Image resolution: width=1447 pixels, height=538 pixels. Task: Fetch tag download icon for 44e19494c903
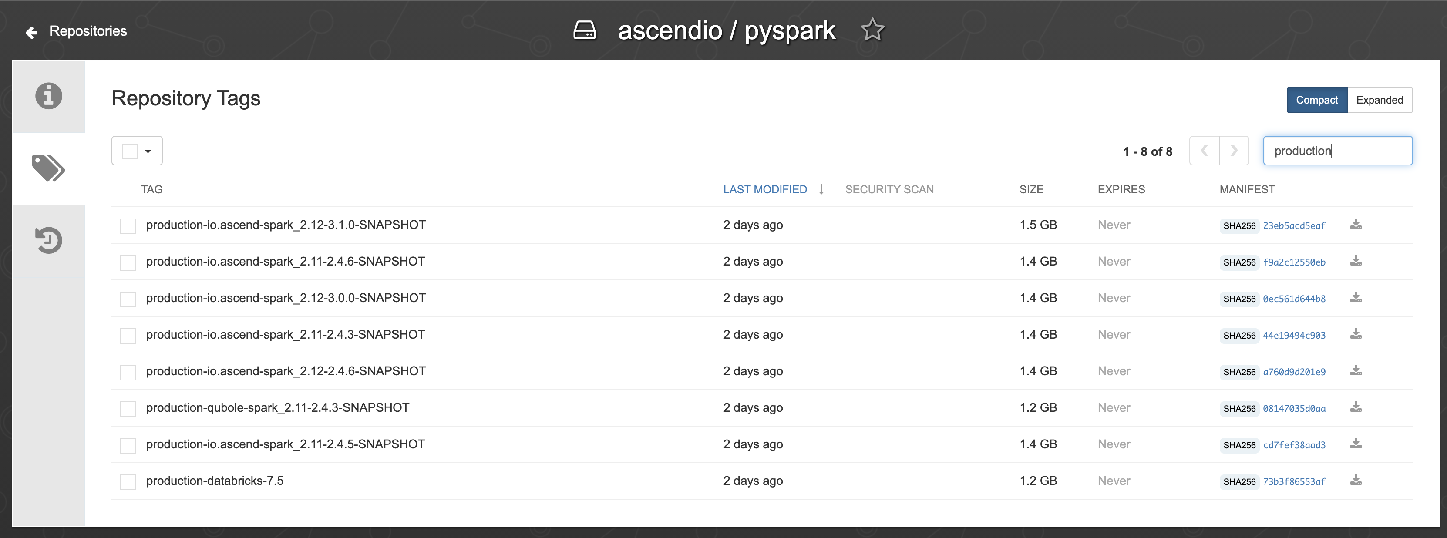[1356, 334]
